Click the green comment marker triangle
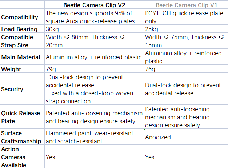Viewport: 228px width, 168px height. tap(144, 129)
